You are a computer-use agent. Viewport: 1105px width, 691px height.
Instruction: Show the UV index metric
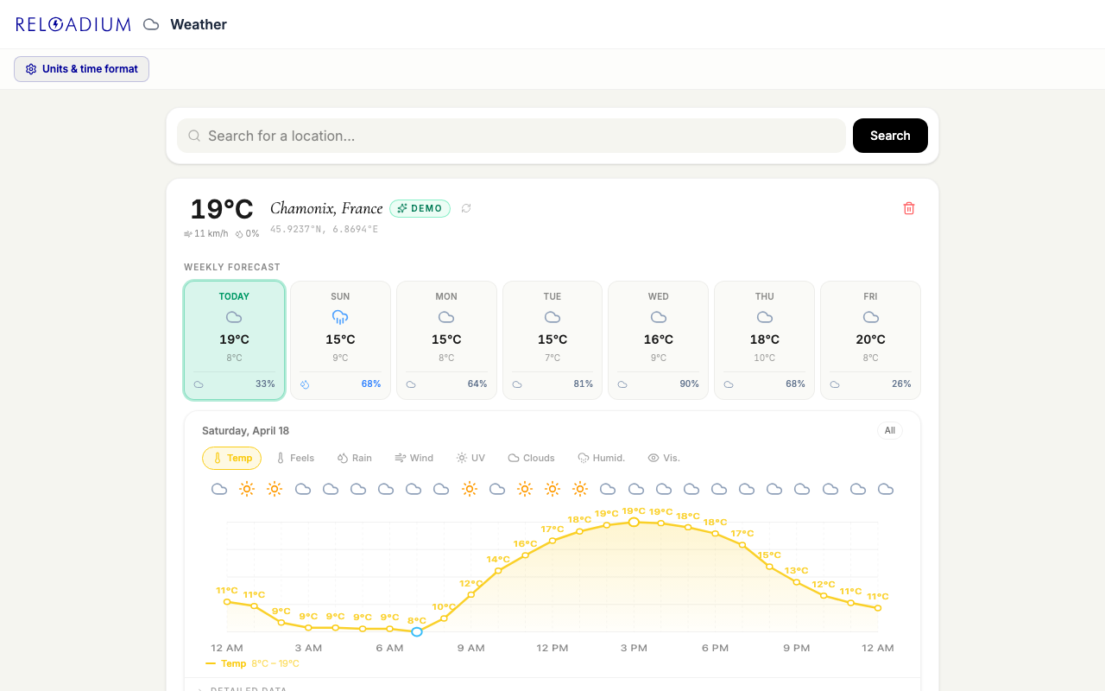point(470,458)
